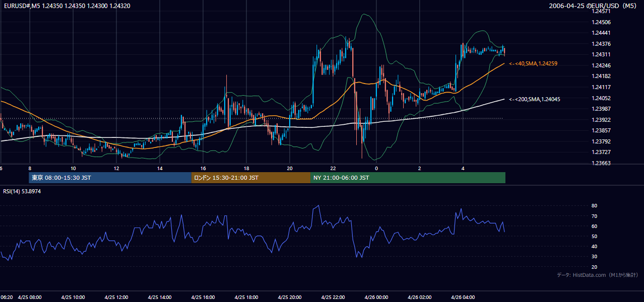Screen dimensions: 644x302
Task: Click the 40 SMA 1.24259 label
Action: tap(533, 63)
